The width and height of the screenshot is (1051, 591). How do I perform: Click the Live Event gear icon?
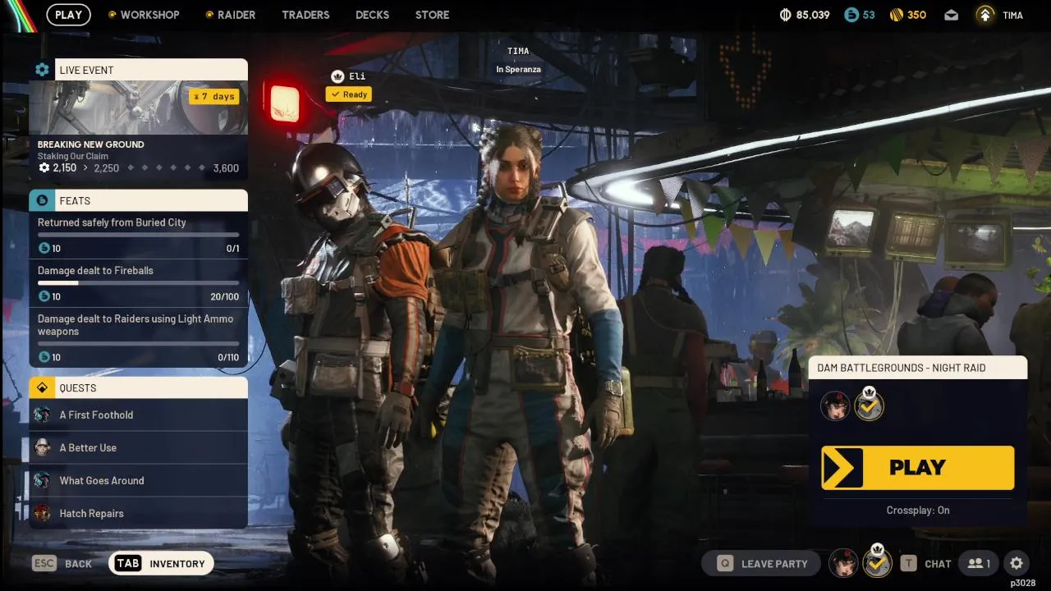[42, 70]
